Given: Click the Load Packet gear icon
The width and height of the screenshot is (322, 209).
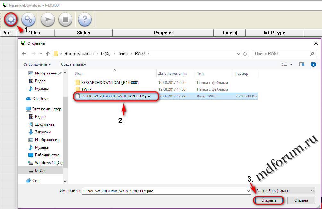Looking at the screenshot, I should (x=11, y=19).
